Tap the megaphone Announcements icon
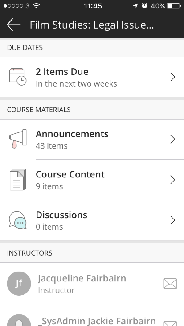Image resolution: width=184 pixels, height=326 pixels. click(x=18, y=139)
